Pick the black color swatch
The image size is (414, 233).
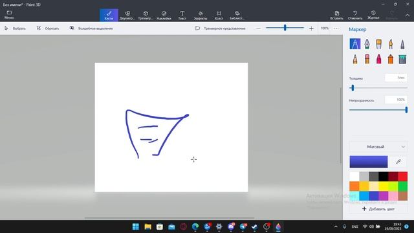384,177
